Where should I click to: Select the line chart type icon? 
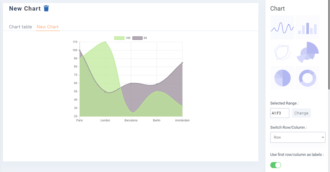click(x=282, y=28)
